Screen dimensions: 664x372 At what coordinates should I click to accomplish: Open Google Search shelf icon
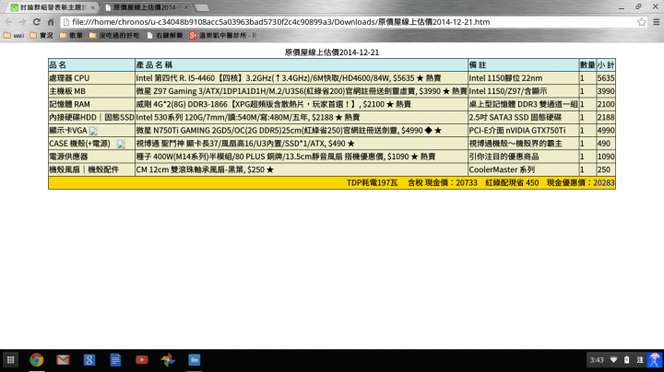click(x=89, y=360)
